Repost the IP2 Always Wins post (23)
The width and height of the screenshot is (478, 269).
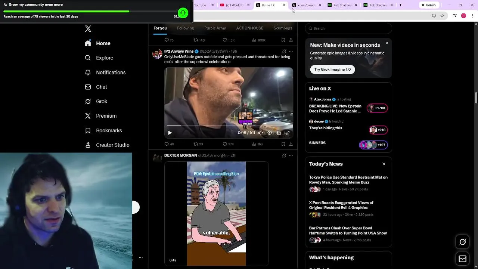(x=198, y=144)
